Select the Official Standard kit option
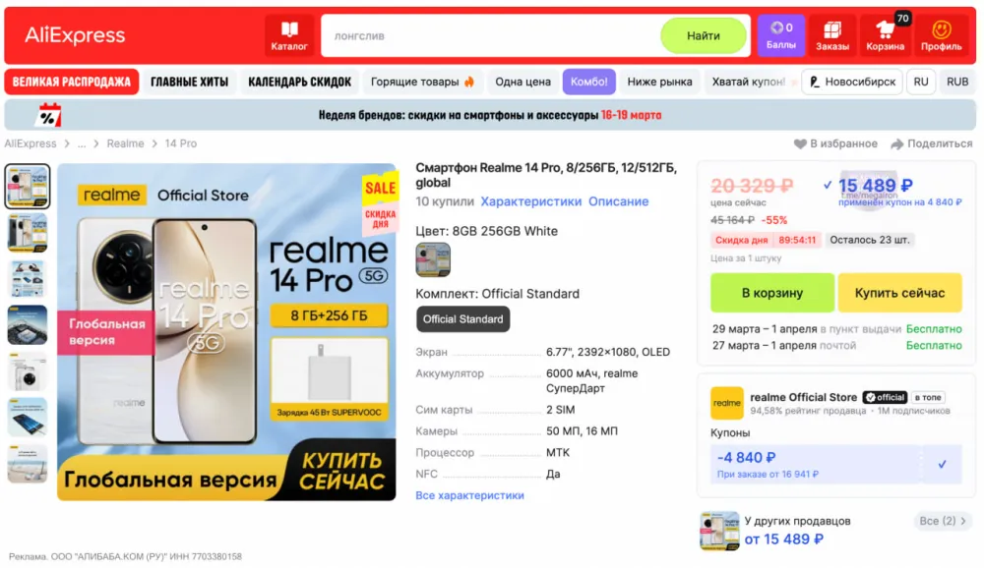The width and height of the screenshot is (984, 568). [x=462, y=319]
